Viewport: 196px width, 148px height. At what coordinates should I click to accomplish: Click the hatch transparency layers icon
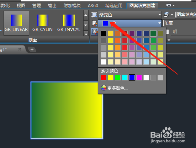[166, 15]
